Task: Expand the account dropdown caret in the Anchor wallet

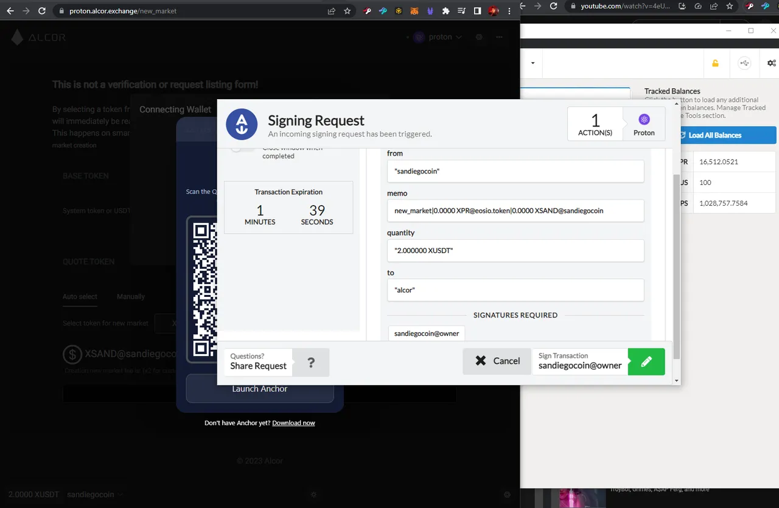Action: tap(533, 63)
